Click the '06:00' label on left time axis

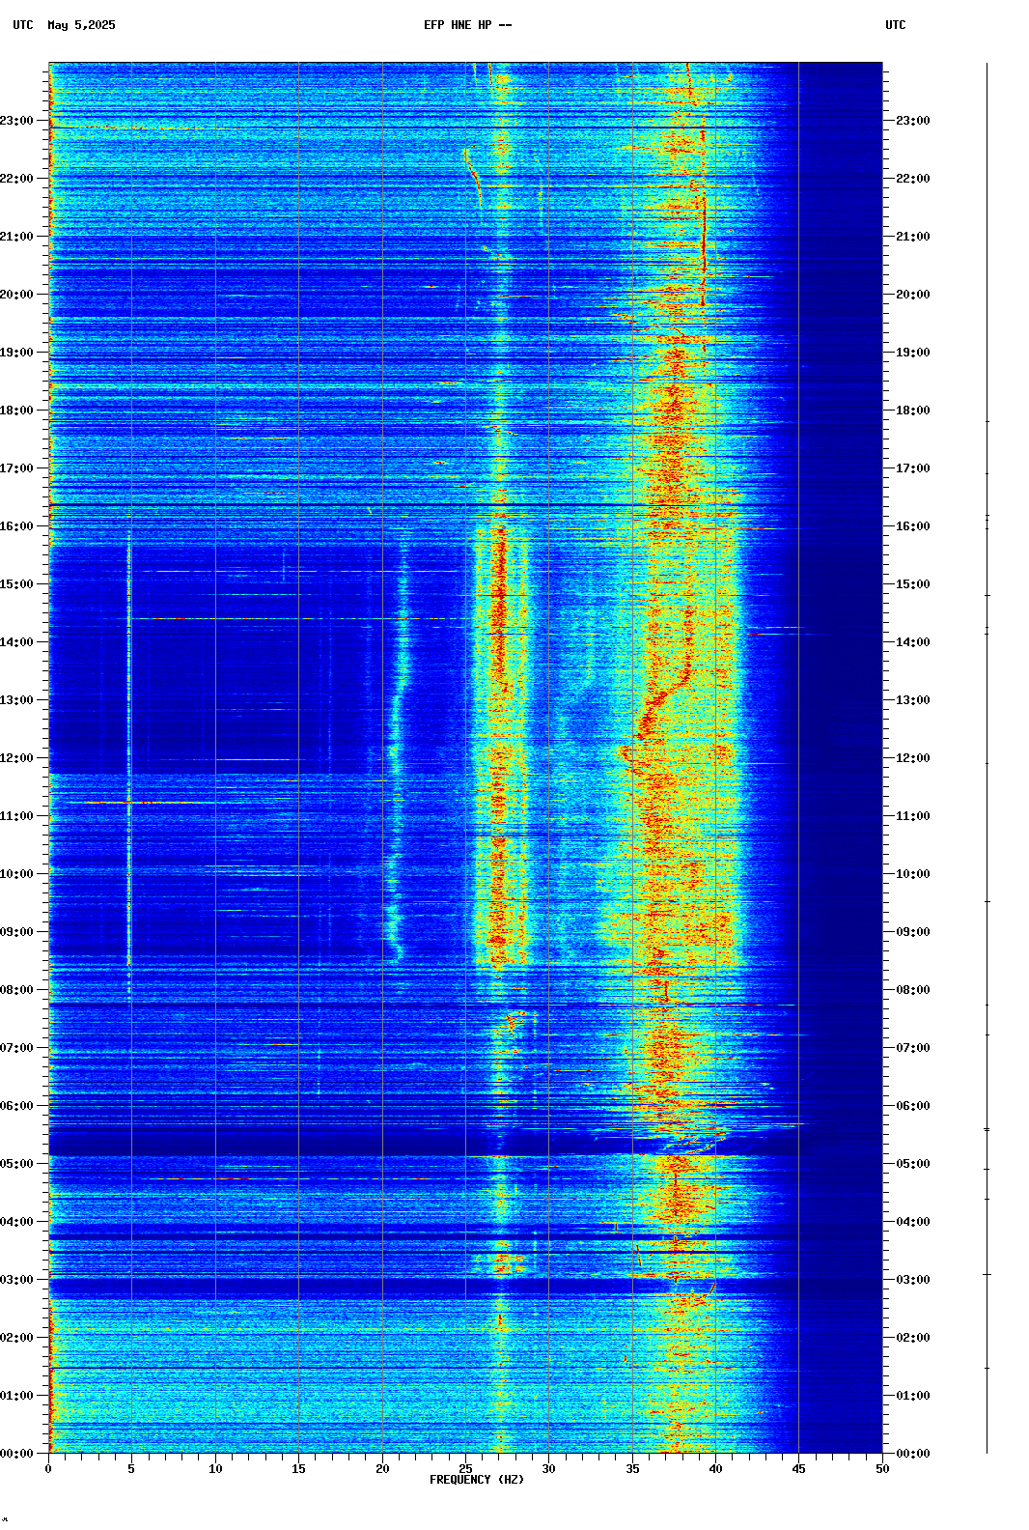point(16,1106)
